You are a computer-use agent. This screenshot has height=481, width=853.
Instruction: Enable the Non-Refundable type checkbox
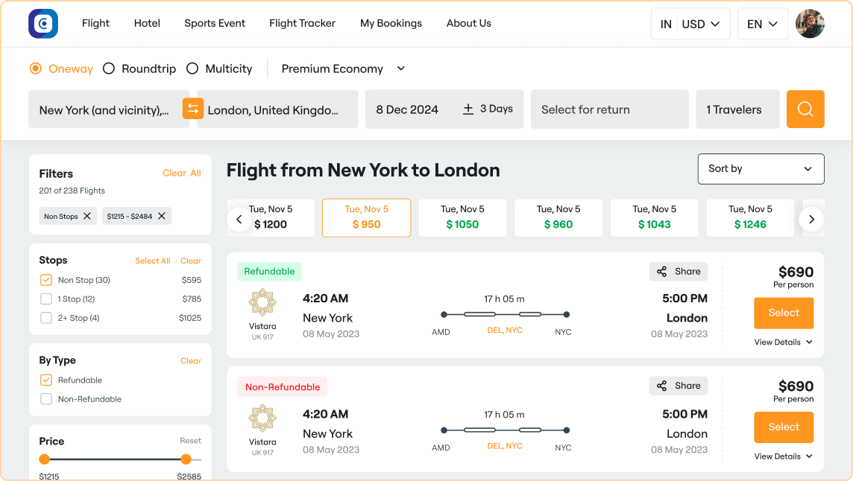tap(46, 399)
